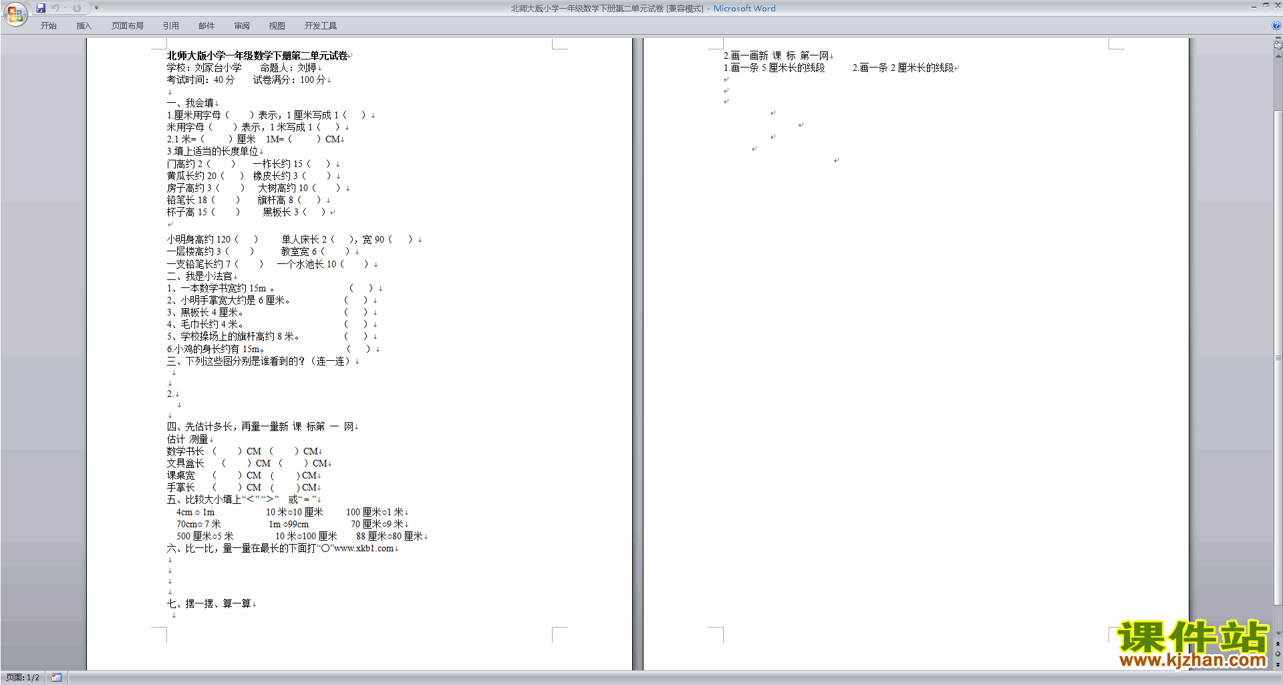This screenshot has height=685, width=1283.
Task: Open the 插入 ribbon tab
Action: point(84,25)
